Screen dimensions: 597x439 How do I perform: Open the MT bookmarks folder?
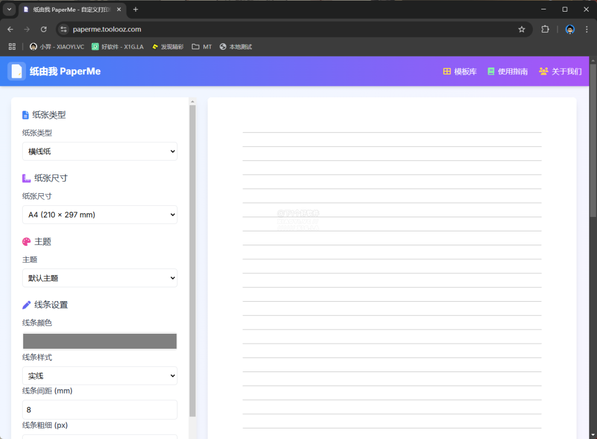point(202,47)
